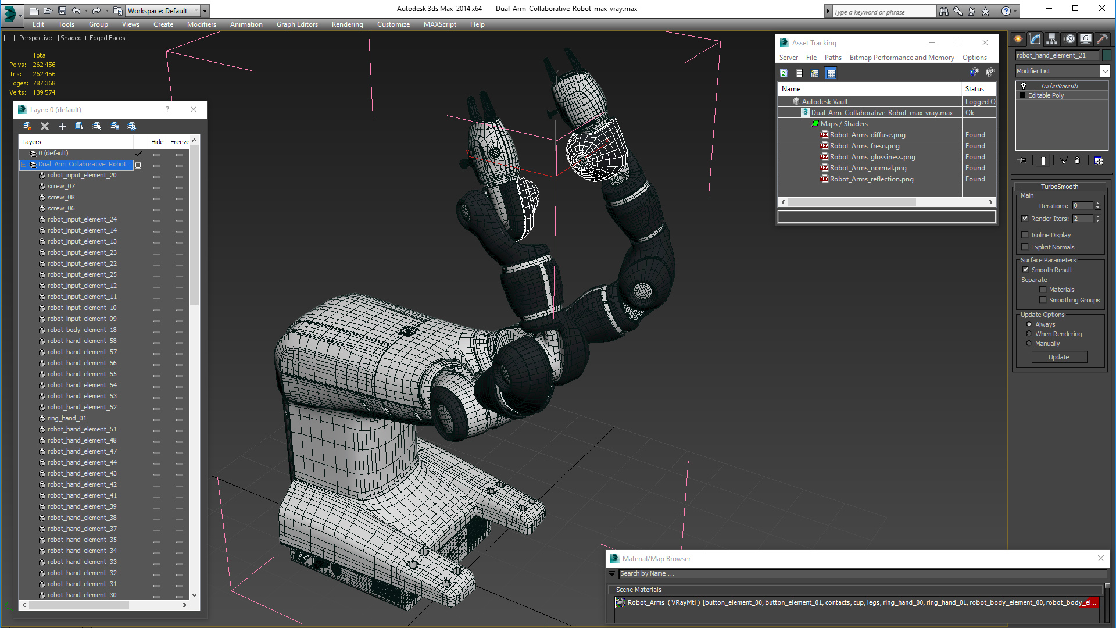Image resolution: width=1116 pixels, height=628 pixels.
Task: Click Pin Stack icon below modifier stack
Action: [1023, 160]
